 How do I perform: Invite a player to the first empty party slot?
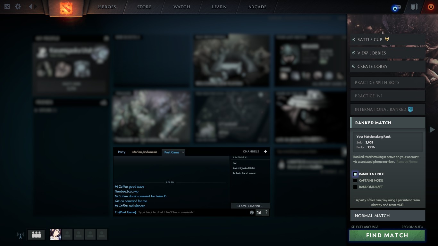[x=67, y=234]
